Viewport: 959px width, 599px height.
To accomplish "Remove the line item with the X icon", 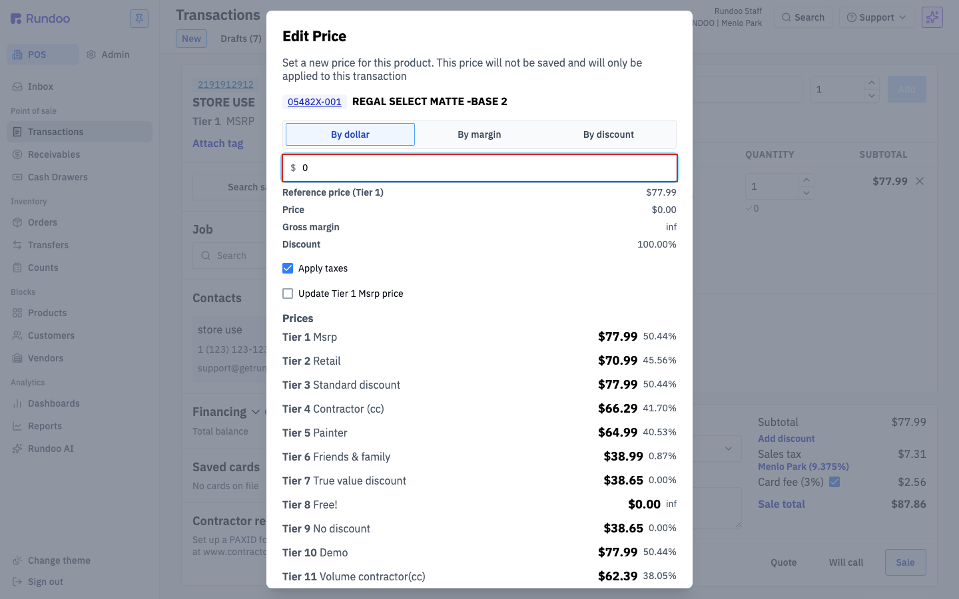I will click(x=920, y=181).
